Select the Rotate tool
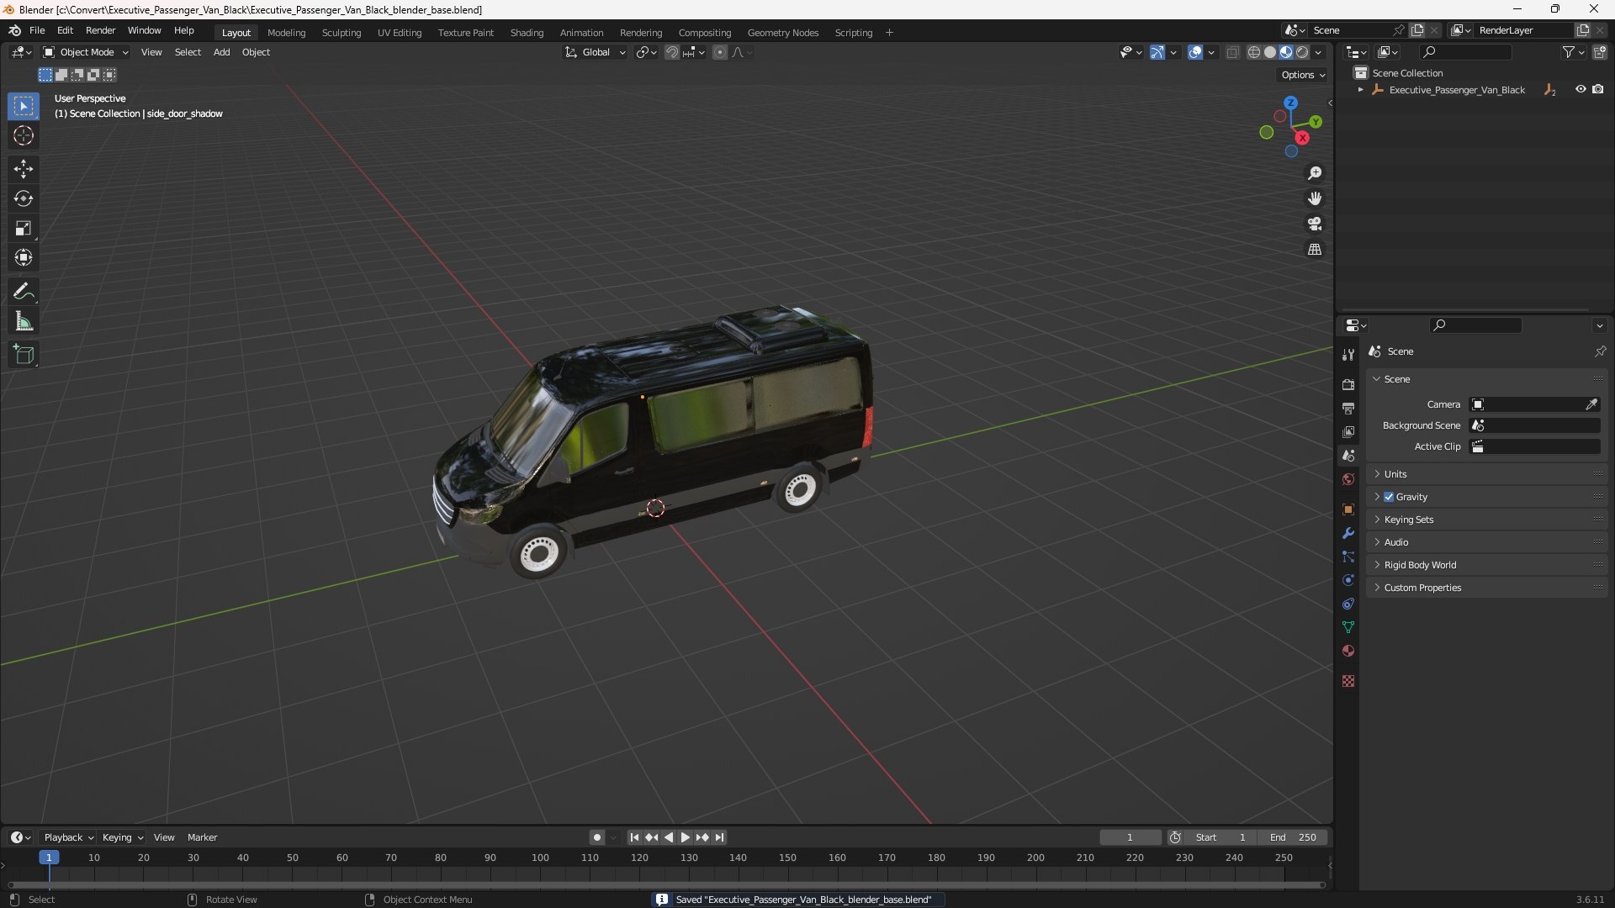This screenshot has width=1615, height=908. [24, 198]
